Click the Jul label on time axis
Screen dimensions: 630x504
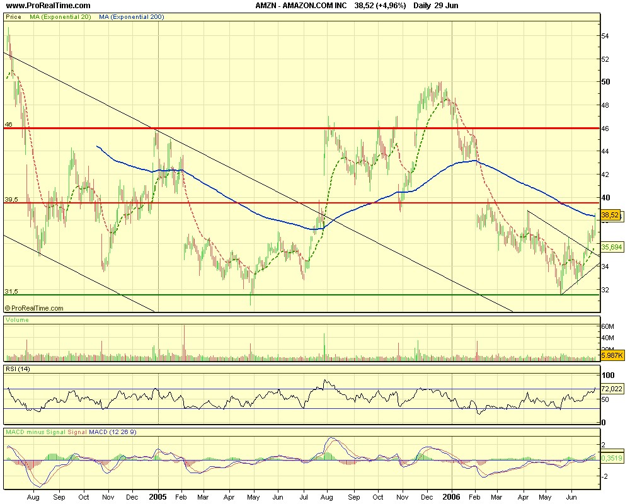click(x=304, y=497)
